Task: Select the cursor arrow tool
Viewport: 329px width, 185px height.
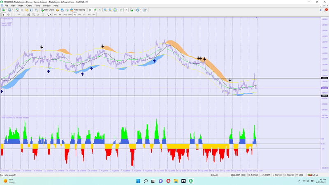Action: pos(3,14)
